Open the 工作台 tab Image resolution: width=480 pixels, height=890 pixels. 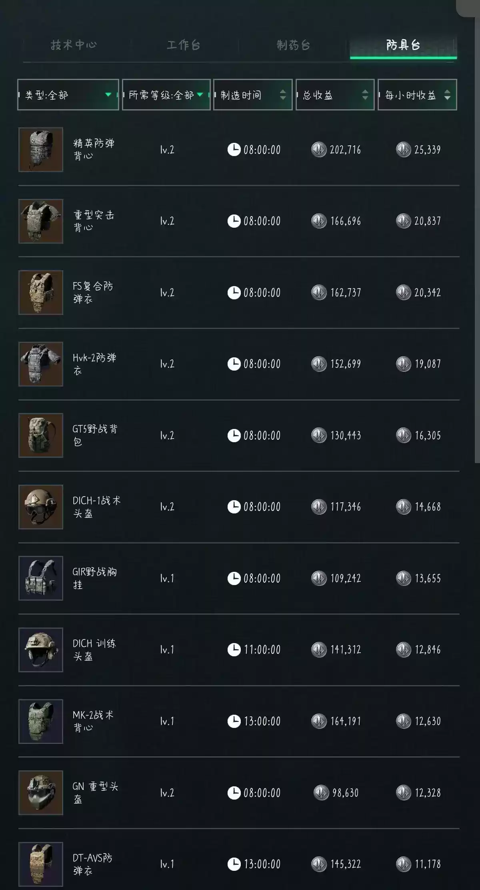[184, 45]
